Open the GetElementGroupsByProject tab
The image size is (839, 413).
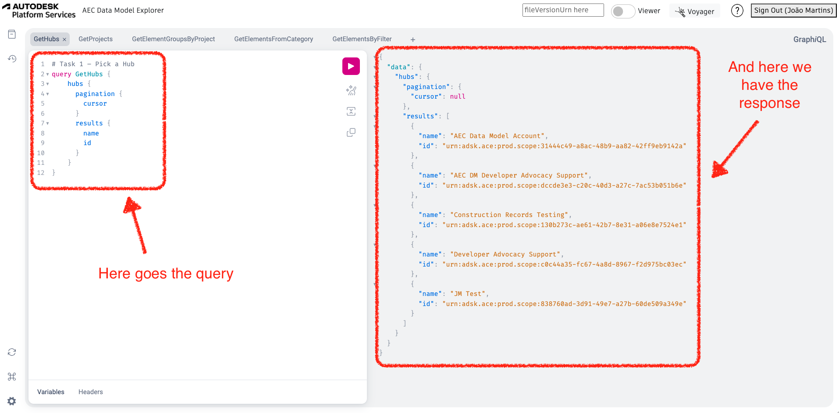pos(173,39)
